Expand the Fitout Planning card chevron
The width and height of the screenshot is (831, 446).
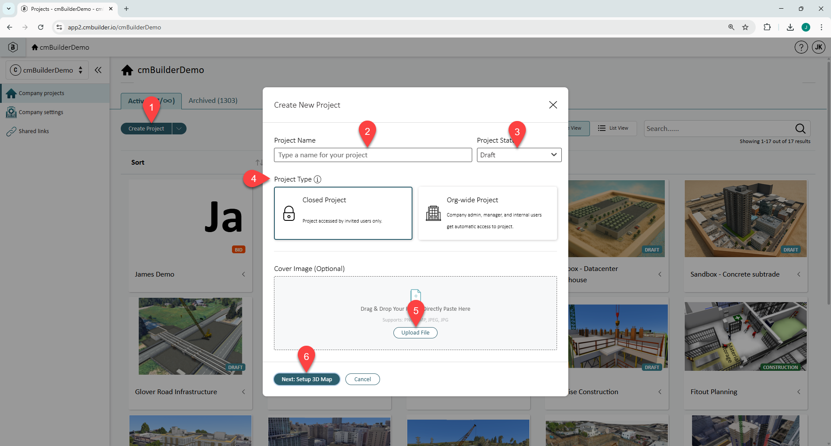click(799, 392)
